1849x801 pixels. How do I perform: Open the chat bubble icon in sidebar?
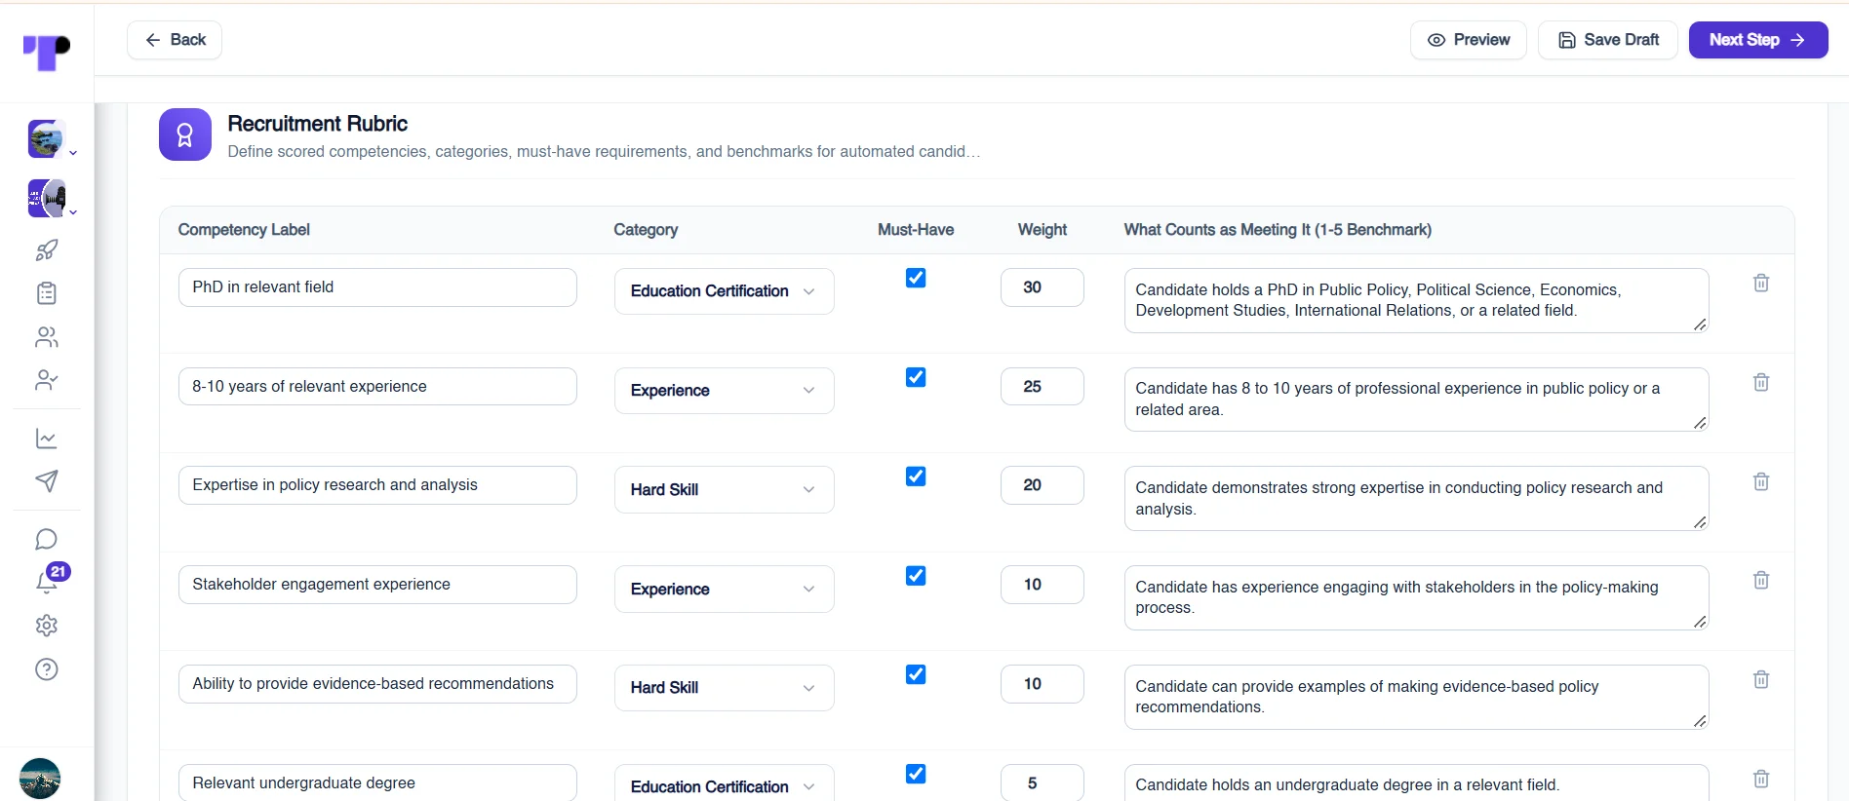[x=47, y=539]
